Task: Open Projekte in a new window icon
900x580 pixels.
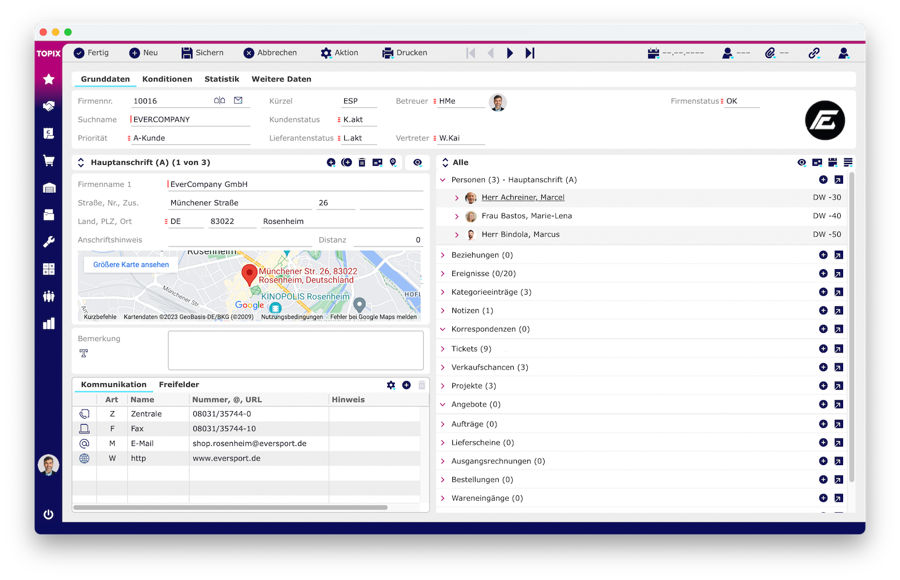Action: [838, 386]
